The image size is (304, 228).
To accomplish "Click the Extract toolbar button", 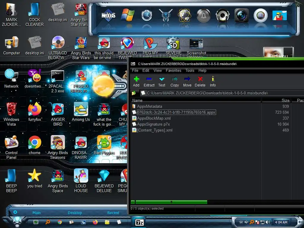I will click(149, 81).
